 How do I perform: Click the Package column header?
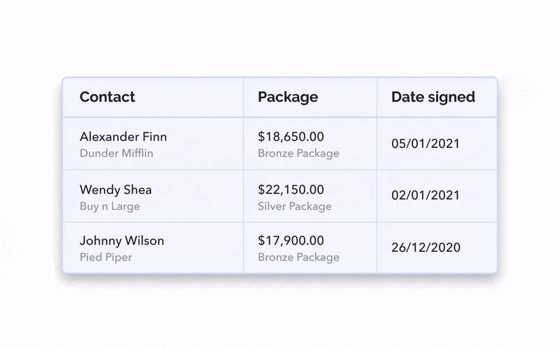pos(287,97)
